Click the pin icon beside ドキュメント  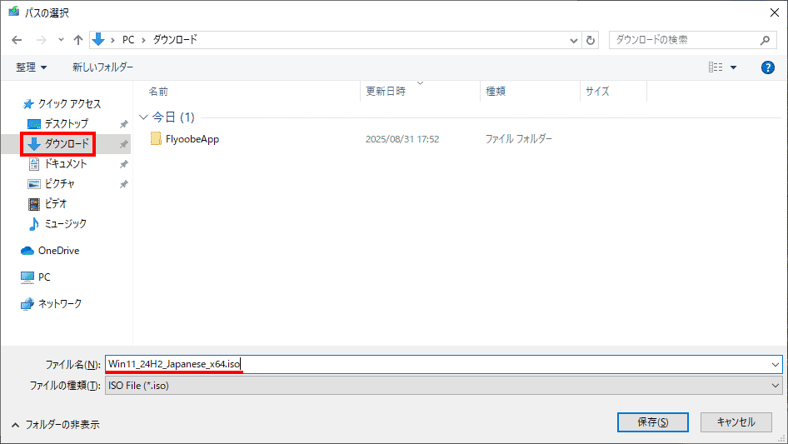tap(123, 164)
